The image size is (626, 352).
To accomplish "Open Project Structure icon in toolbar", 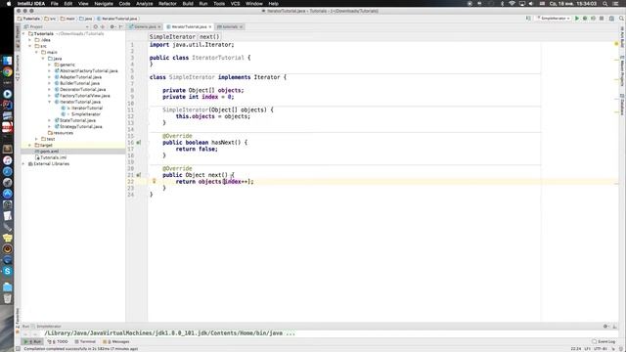I will (x=611, y=19).
